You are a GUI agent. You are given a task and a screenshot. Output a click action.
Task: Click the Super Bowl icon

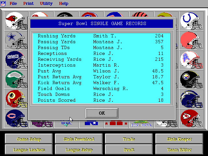point(67,123)
